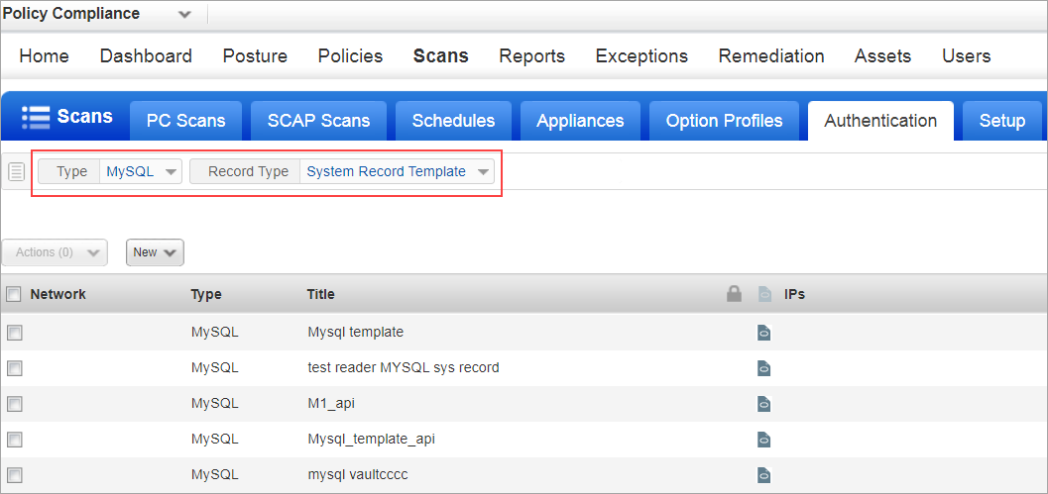
Task: Click vault icon in mysql vaultcccc row
Action: 763,475
